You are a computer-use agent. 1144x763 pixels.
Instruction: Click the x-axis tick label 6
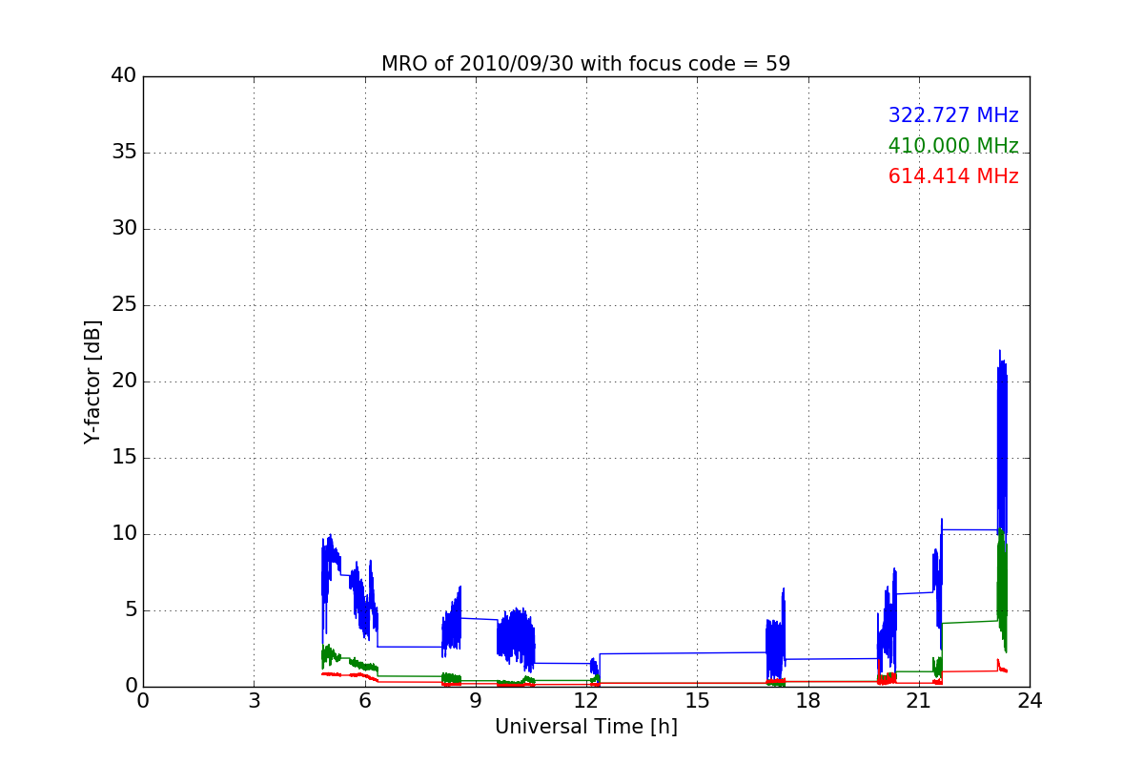(x=364, y=701)
